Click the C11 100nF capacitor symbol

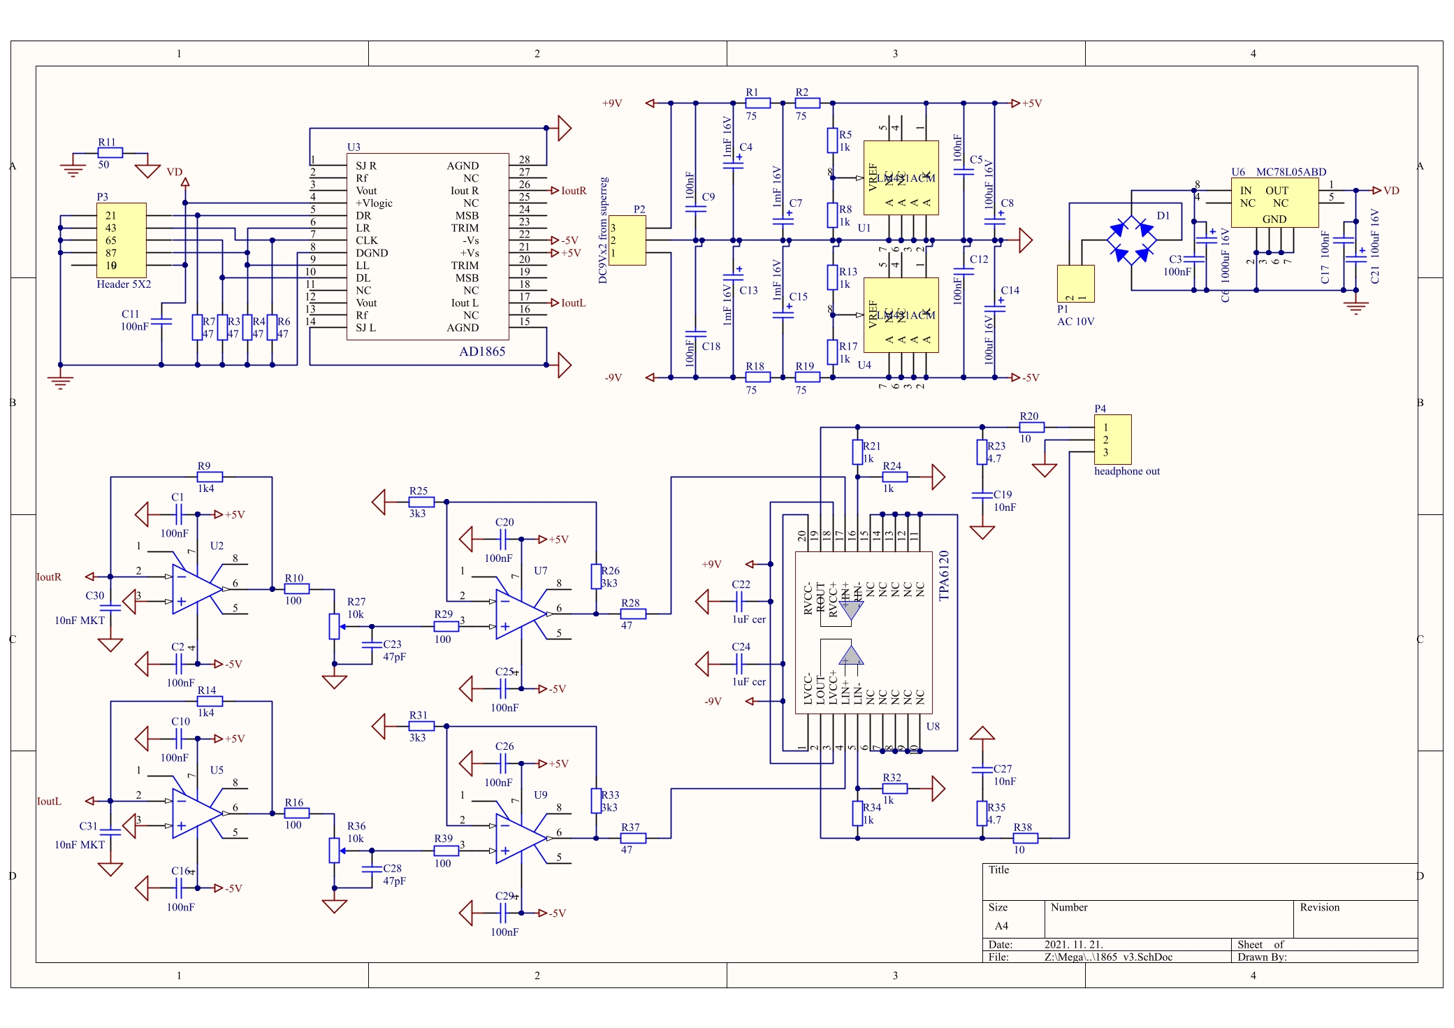coord(161,321)
